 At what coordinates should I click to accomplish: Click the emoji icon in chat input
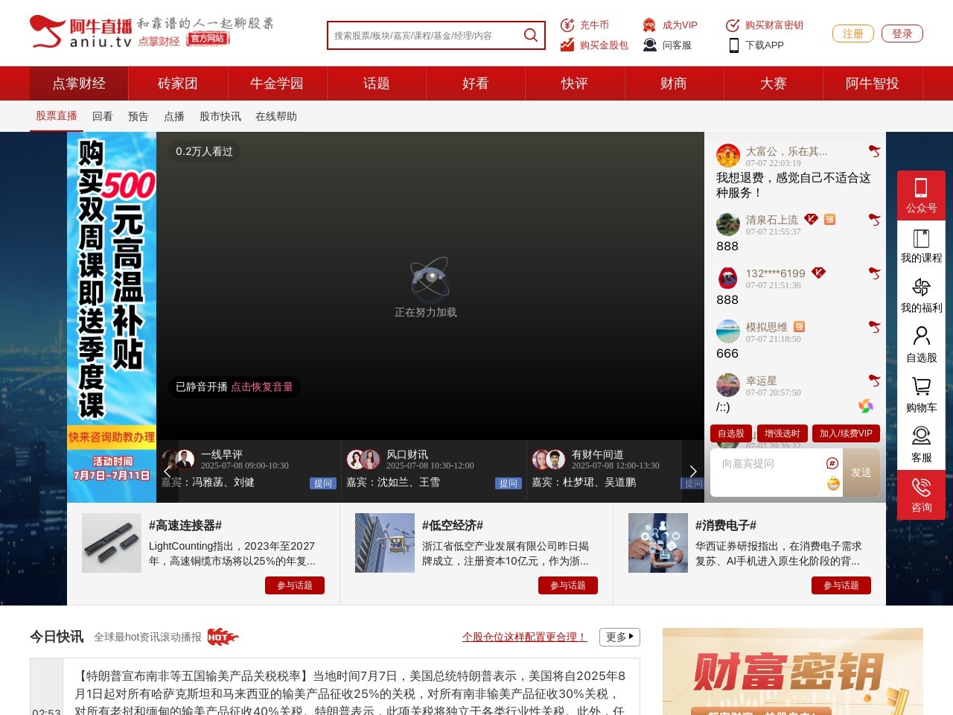pyautogui.click(x=833, y=483)
